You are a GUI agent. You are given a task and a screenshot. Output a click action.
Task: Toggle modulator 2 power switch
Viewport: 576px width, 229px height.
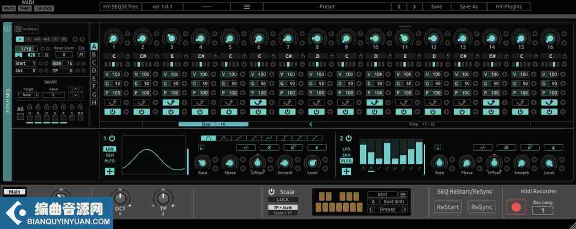pos(349,138)
